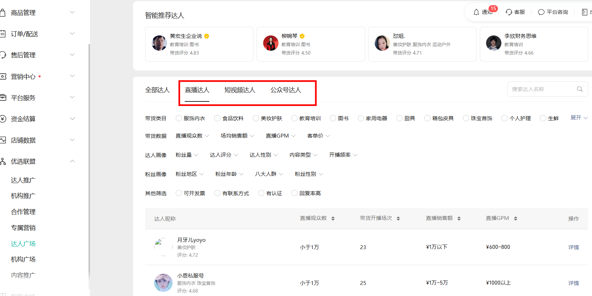Open 机构广场 in the sidebar
The height and width of the screenshot is (296, 592).
(x=23, y=259)
